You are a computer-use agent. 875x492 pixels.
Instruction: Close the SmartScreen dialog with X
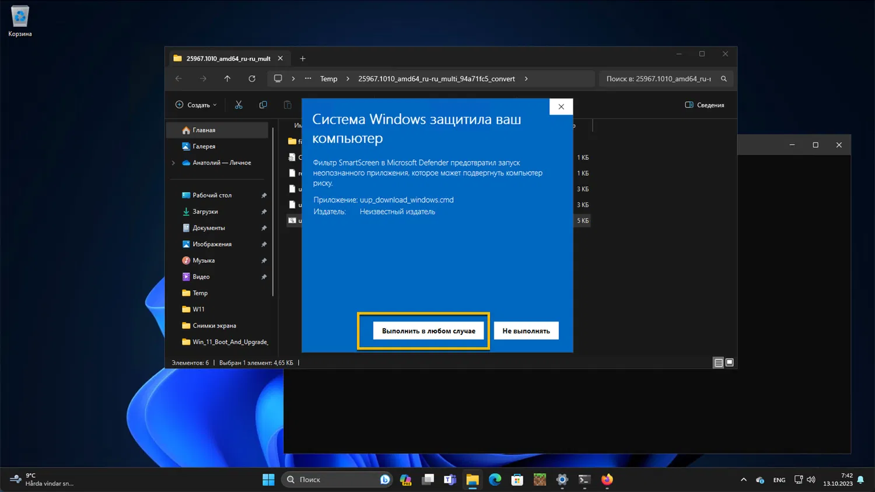[561, 107]
